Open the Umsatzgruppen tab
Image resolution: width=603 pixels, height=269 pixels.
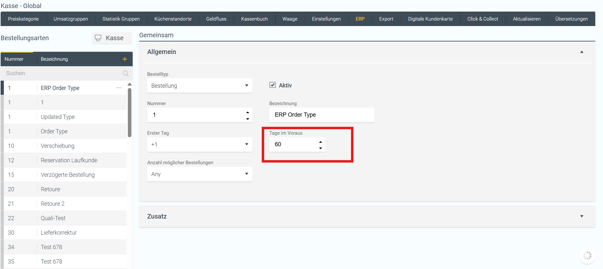pyautogui.click(x=71, y=19)
